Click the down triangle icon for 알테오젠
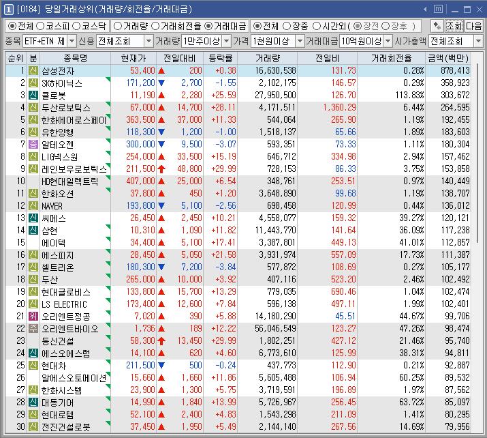The width and height of the screenshot is (487, 438). click(x=161, y=145)
